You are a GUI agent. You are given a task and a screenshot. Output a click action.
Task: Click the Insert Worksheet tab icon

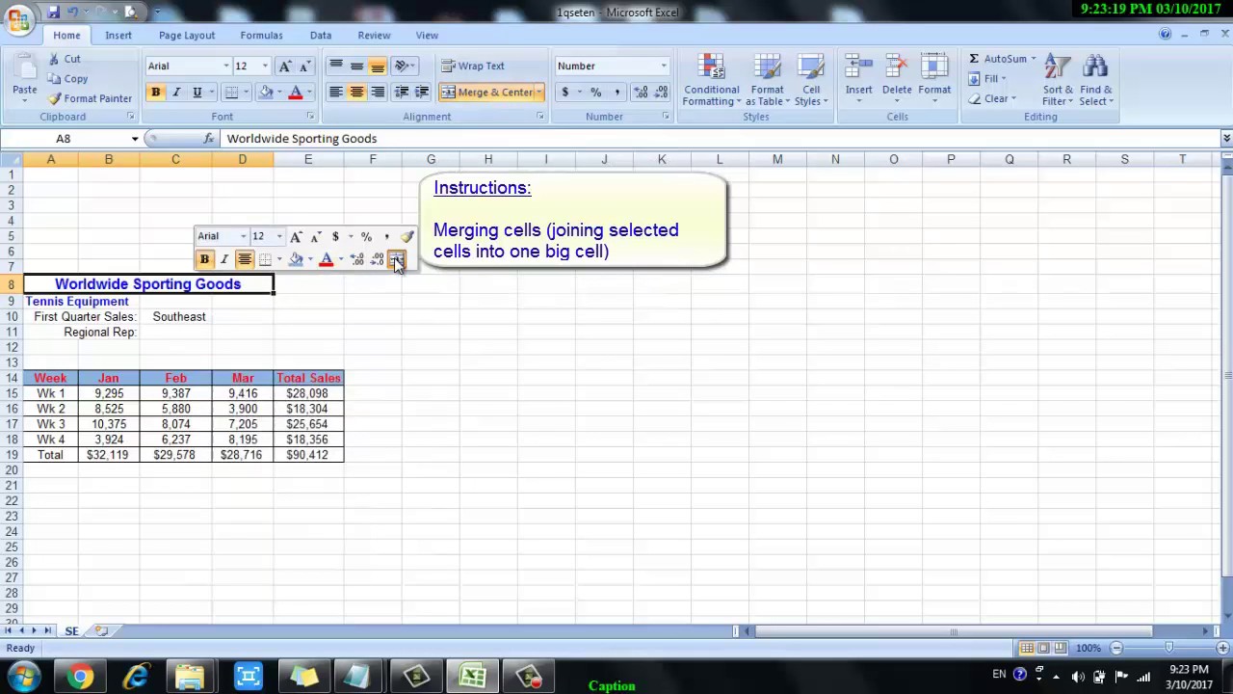point(100,630)
